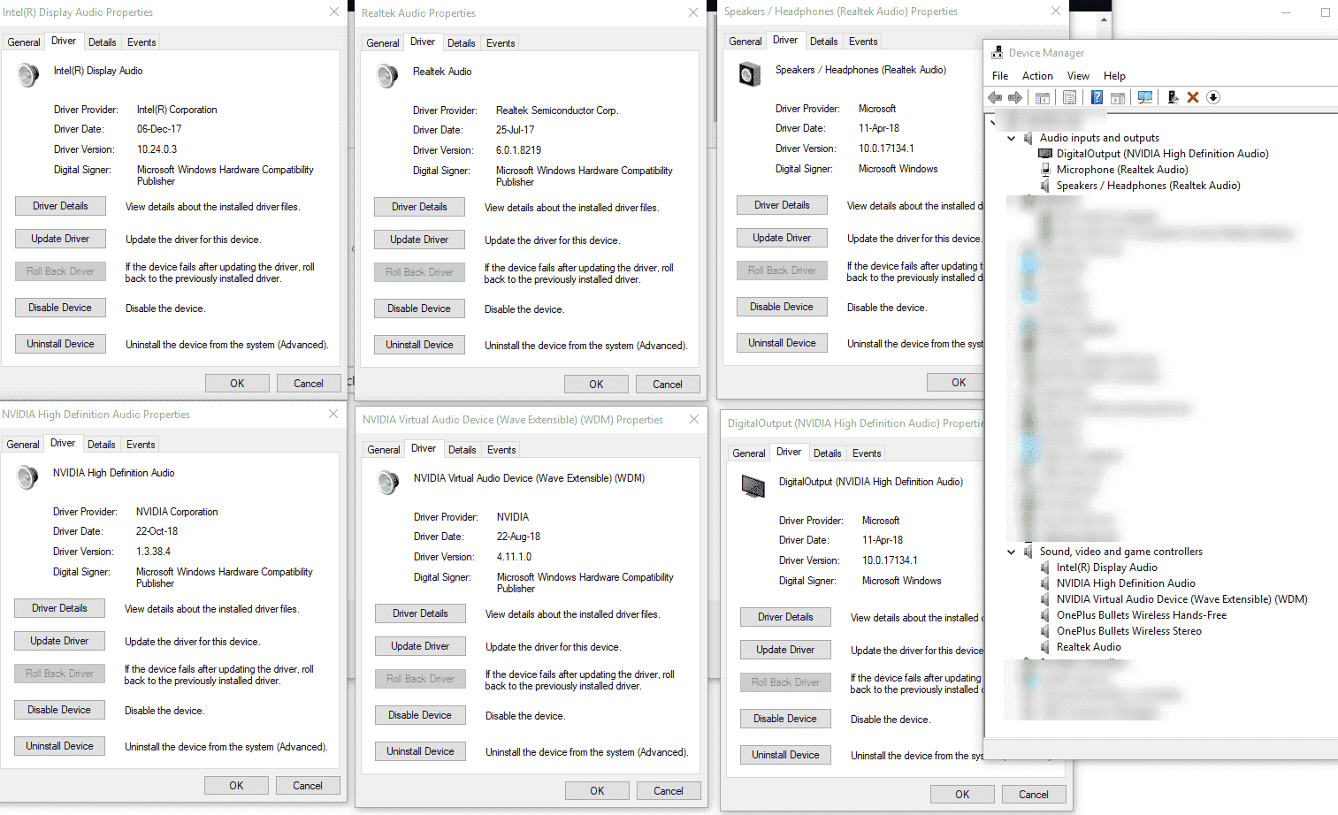Toggle the console tree toolbar icon

[x=1043, y=98]
